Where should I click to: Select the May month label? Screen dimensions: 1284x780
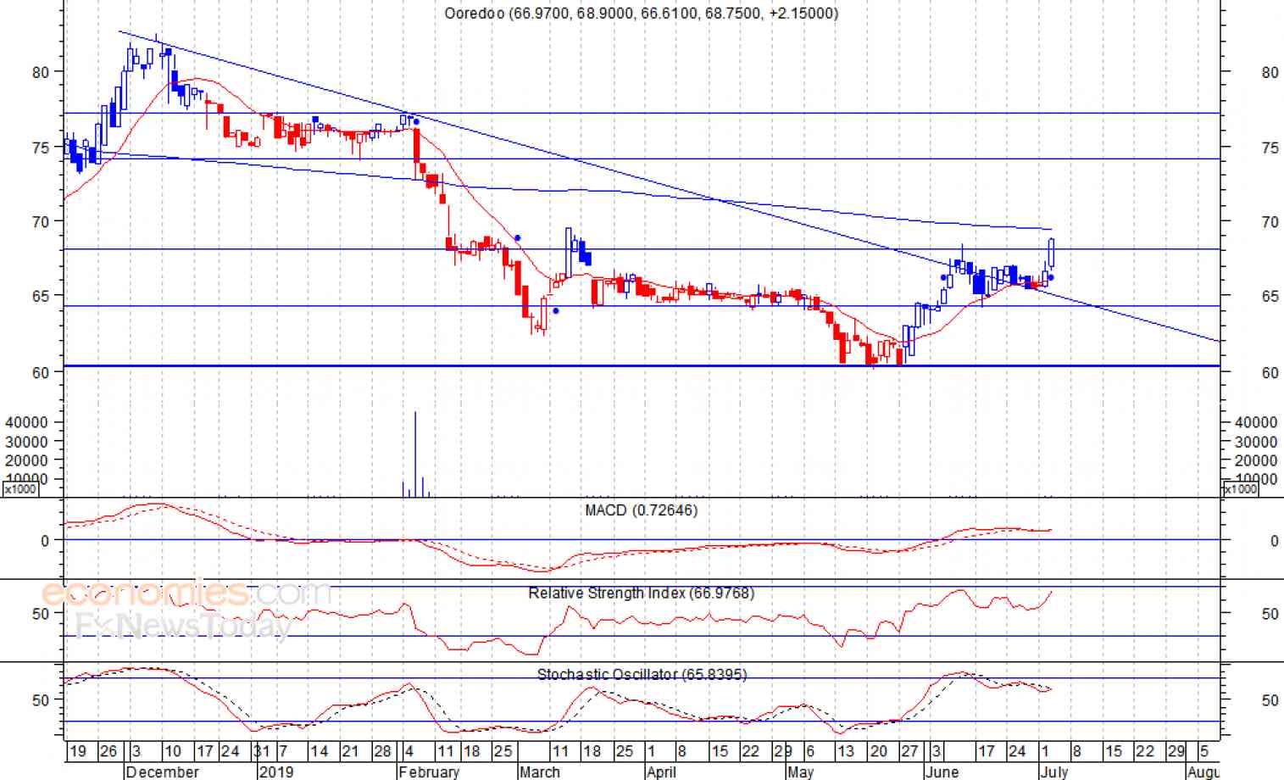(x=800, y=772)
